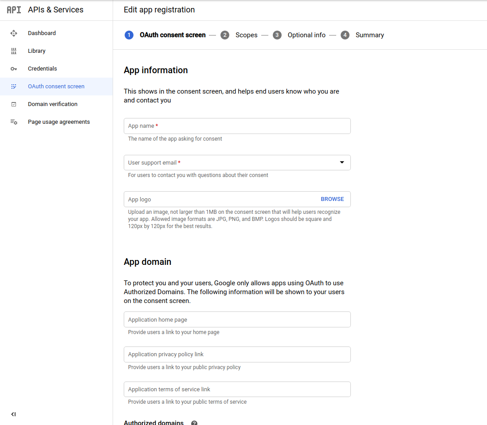The height and width of the screenshot is (425, 487).
Task: Click the App name input field
Action: point(237,126)
